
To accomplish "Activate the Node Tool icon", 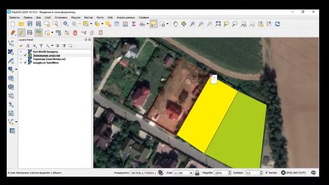I will [67, 33].
